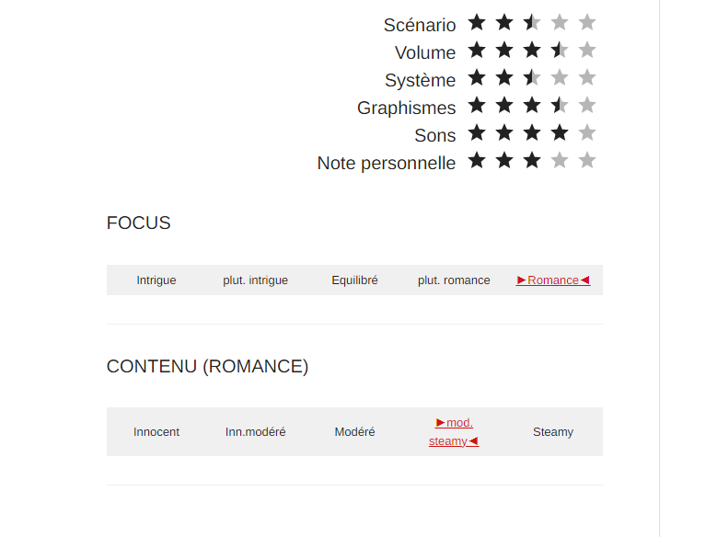Click the first star of Note personnelle
Viewport: 717px width, 537px height.
(477, 160)
